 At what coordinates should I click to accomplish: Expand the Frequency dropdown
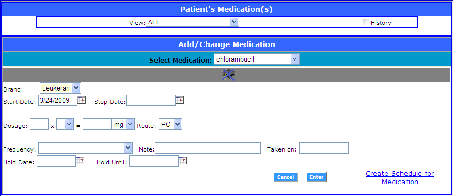85,148
